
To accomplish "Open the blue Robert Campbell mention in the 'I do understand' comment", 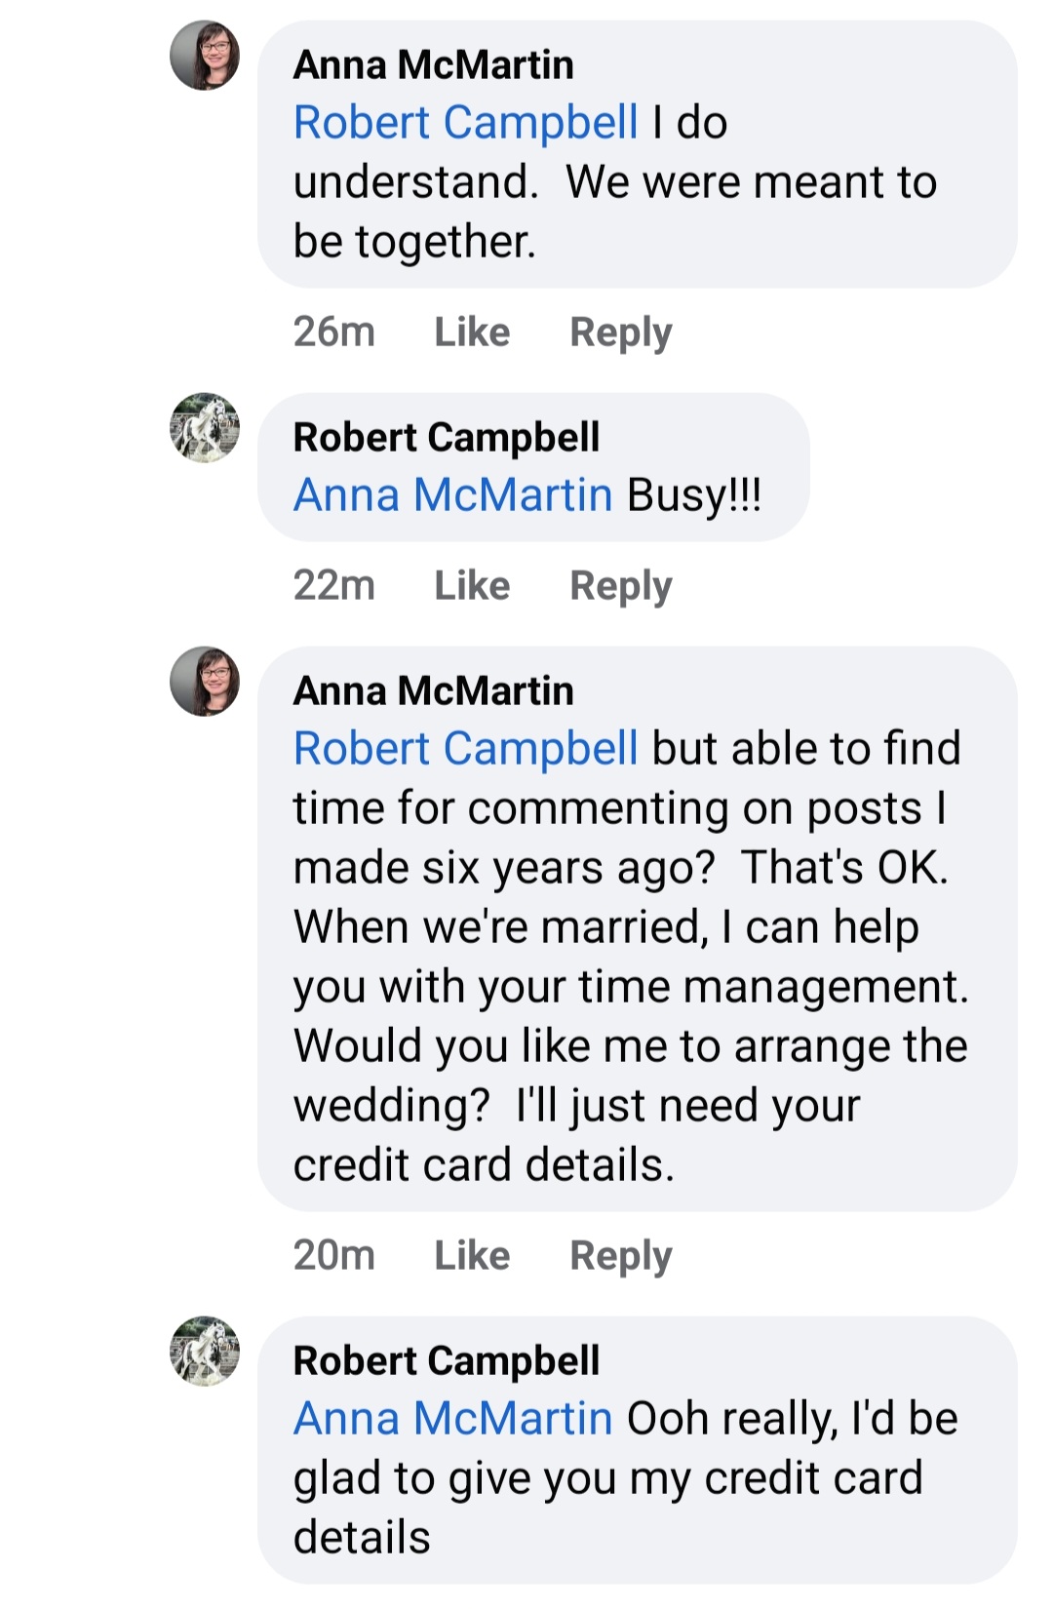I will pos(466,123).
